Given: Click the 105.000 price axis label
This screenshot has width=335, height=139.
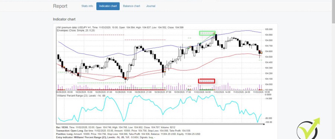Looking at the screenshot, I should tap(268, 29).
